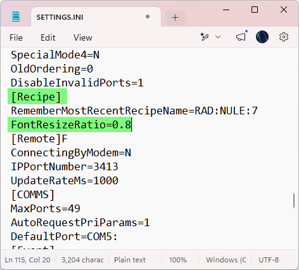Image resolution: width=299 pixels, height=270 pixels.
Task: Click Ln 115, Col 20 status indicator
Action: click(x=28, y=260)
